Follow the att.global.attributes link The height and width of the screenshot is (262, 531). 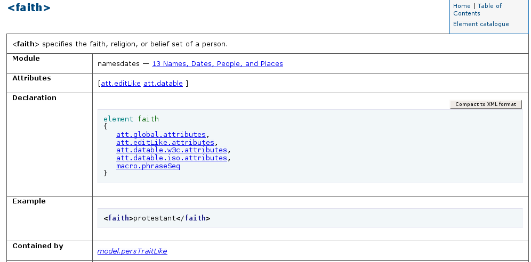(x=160, y=135)
